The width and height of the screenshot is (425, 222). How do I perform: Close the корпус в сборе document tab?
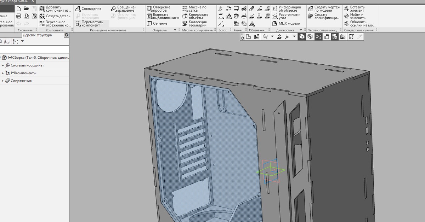[33, 1]
